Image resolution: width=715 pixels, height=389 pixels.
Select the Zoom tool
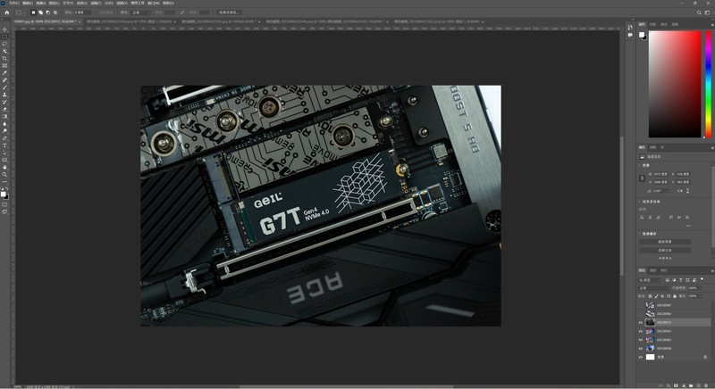(x=5, y=175)
